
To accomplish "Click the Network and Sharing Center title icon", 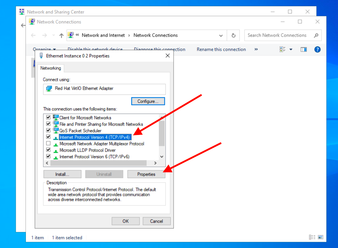I will pos(22,12).
